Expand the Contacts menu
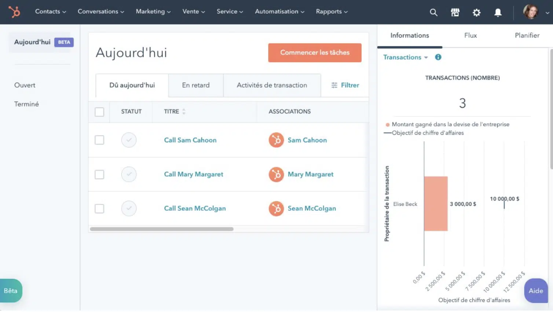The width and height of the screenshot is (553, 312). (x=50, y=12)
